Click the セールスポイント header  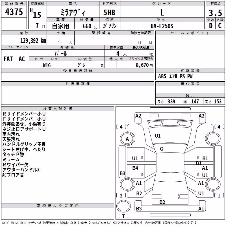point(190,33)
